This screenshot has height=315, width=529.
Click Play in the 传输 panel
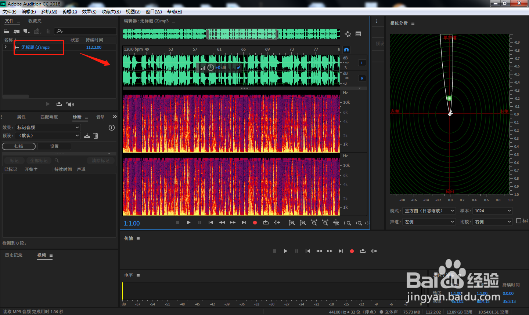click(x=285, y=251)
